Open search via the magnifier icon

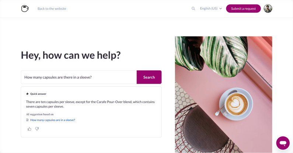193,8
